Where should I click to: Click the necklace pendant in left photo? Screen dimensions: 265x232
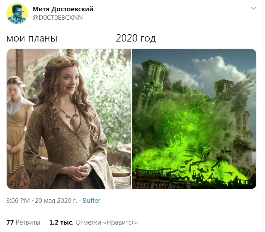72,121
